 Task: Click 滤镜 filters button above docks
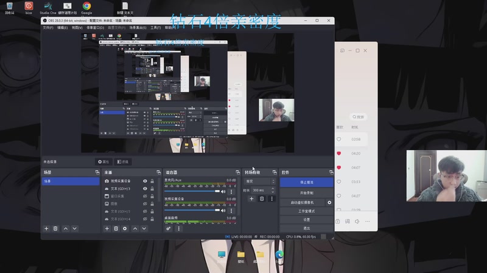coord(123,161)
